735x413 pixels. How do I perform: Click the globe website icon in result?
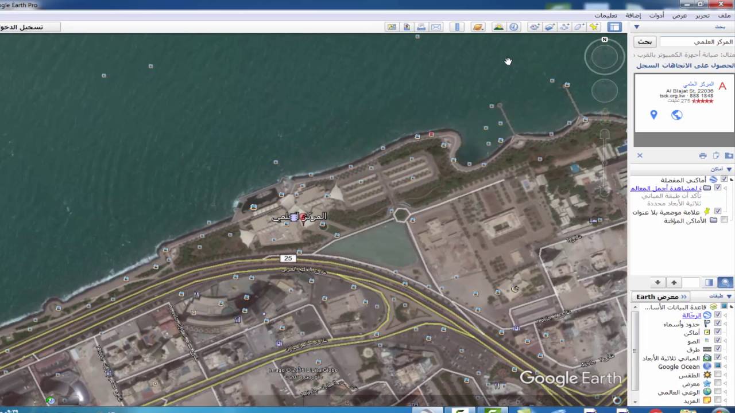(x=677, y=115)
